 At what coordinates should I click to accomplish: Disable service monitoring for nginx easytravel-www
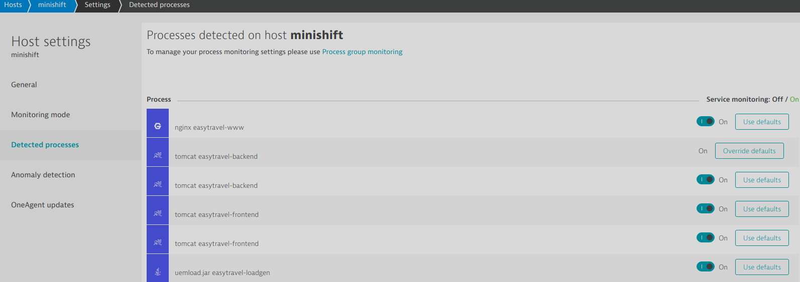pos(705,121)
